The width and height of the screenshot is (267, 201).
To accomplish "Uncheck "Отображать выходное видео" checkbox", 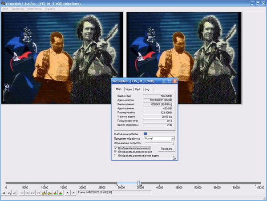I will [x=115, y=152].
